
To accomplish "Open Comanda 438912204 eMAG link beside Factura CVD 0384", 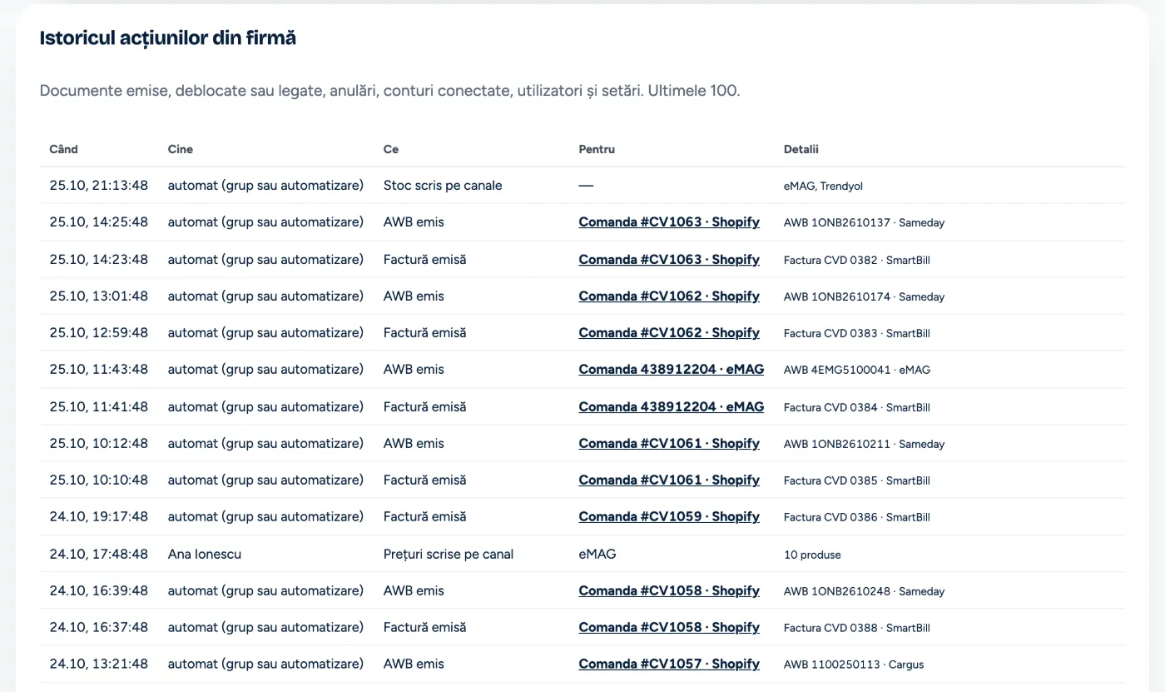I will (x=672, y=406).
